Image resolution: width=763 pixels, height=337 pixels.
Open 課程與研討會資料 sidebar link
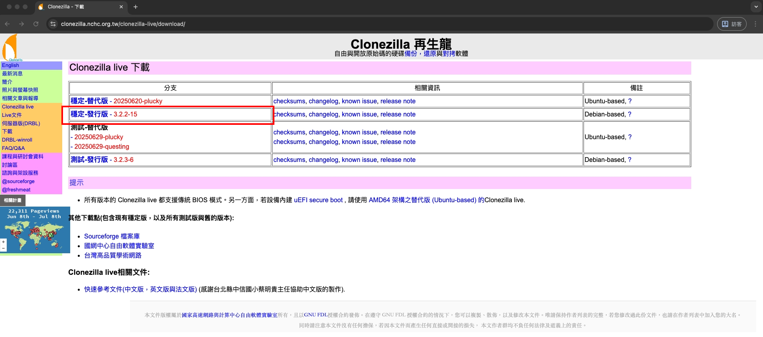[23, 157]
